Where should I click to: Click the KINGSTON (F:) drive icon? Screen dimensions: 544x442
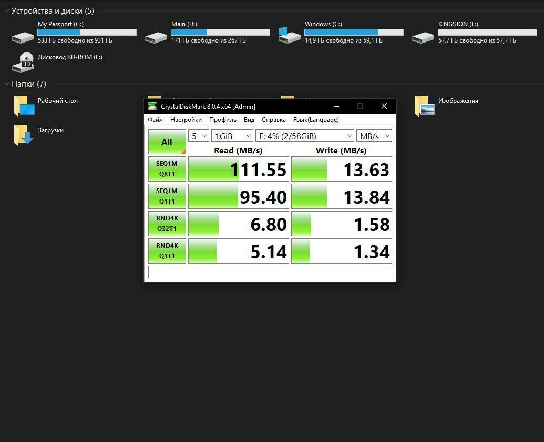423,37
